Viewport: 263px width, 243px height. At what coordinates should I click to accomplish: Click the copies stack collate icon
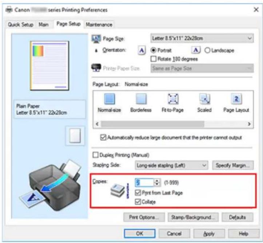coord(119,191)
